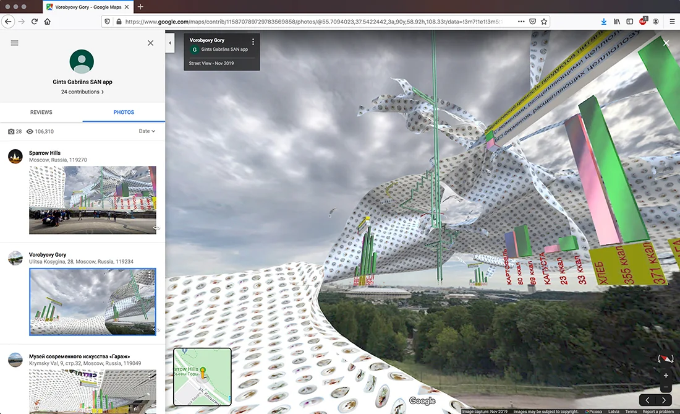
Task: Open a new browser tab
Action: 140,7
